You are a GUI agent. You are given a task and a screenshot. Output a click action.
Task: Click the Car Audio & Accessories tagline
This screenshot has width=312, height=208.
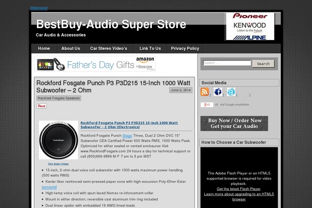click(61, 35)
